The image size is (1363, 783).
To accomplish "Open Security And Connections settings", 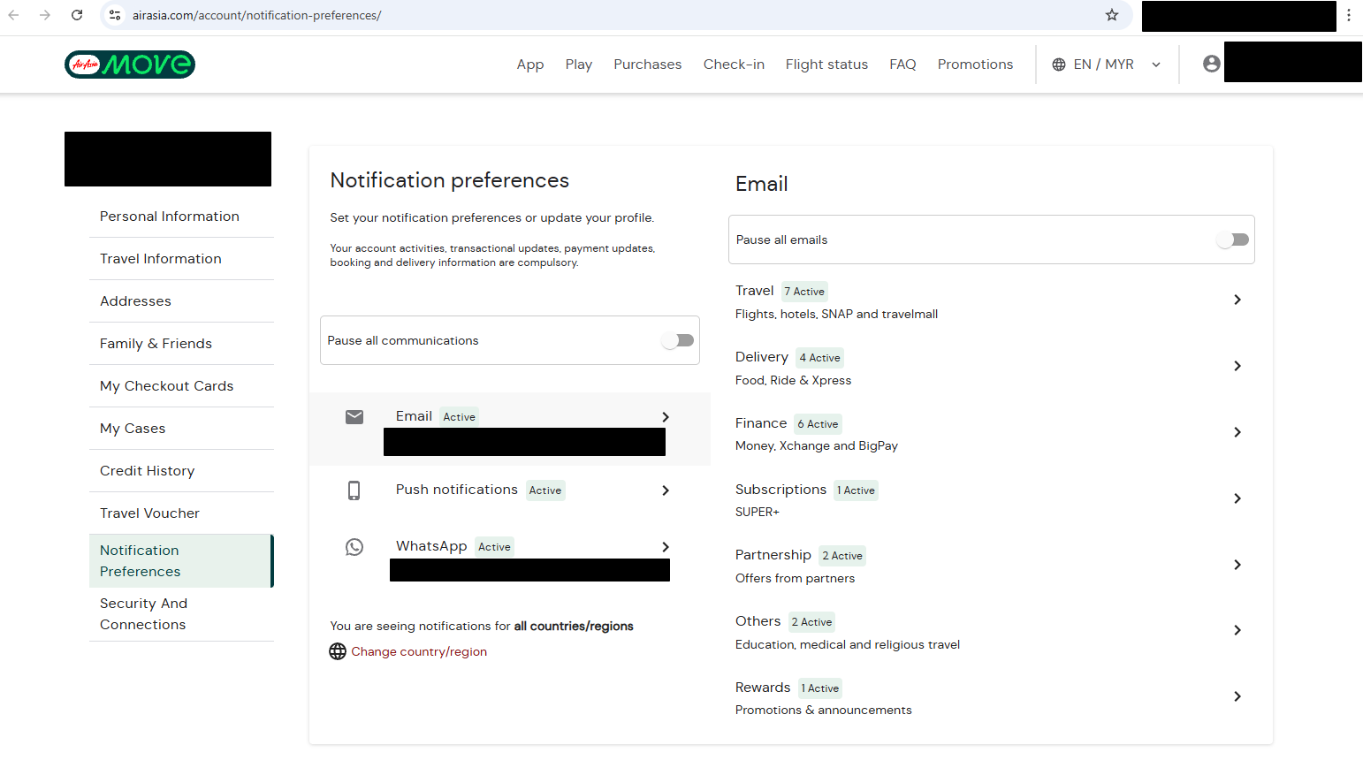I will [x=181, y=614].
